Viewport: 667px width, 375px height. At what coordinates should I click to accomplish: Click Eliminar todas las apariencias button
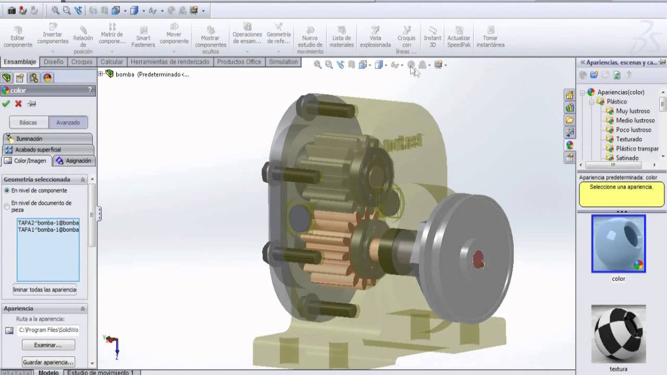[45, 290]
